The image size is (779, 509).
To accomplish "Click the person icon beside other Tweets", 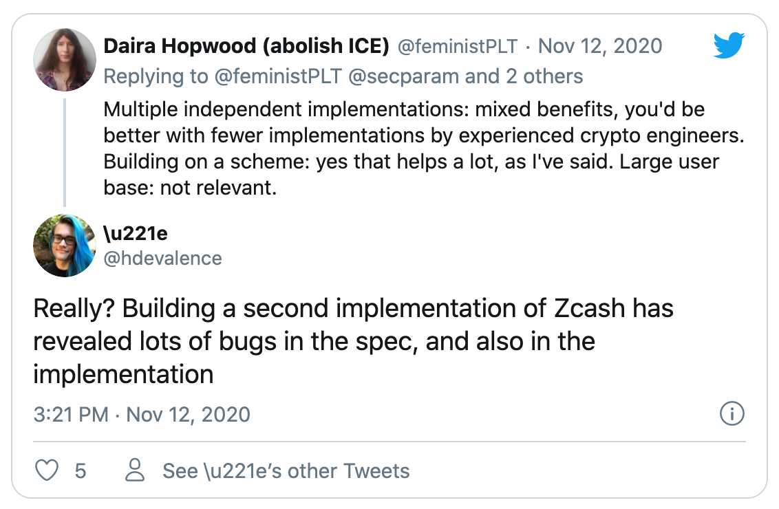I will (x=135, y=471).
